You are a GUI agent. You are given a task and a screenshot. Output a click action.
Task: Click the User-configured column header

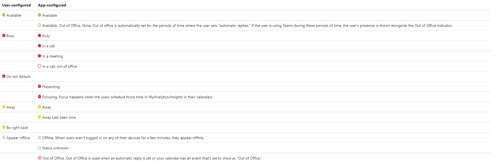pos(16,5)
